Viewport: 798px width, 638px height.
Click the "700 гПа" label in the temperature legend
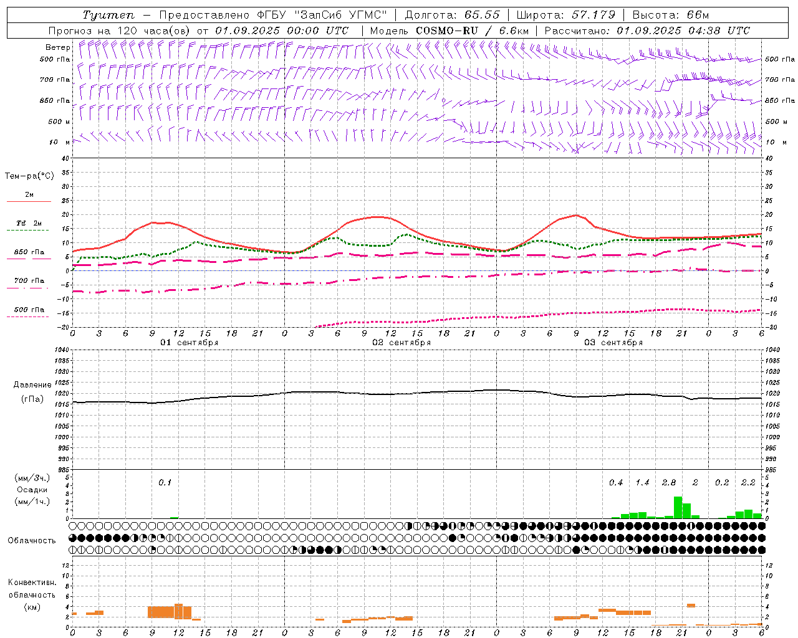pyautogui.click(x=29, y=281)
